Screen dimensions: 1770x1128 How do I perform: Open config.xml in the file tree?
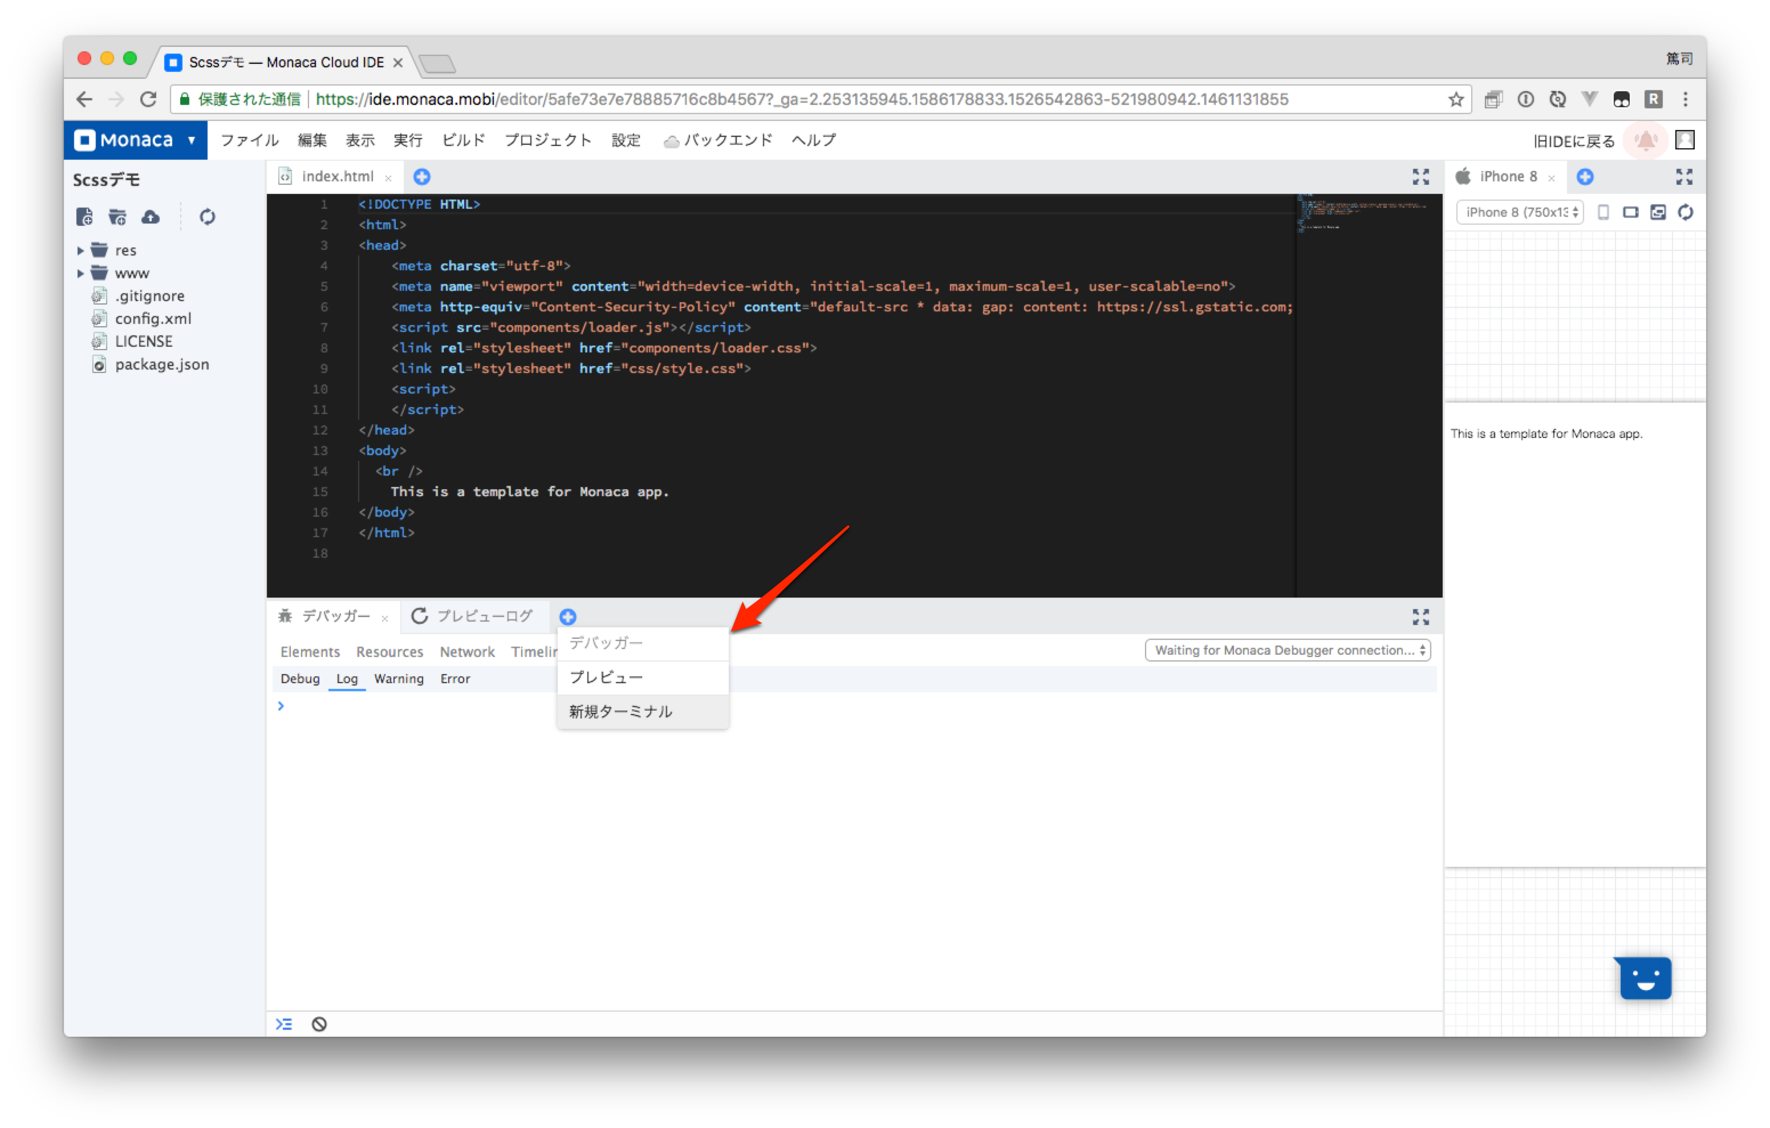coord(153,319)
